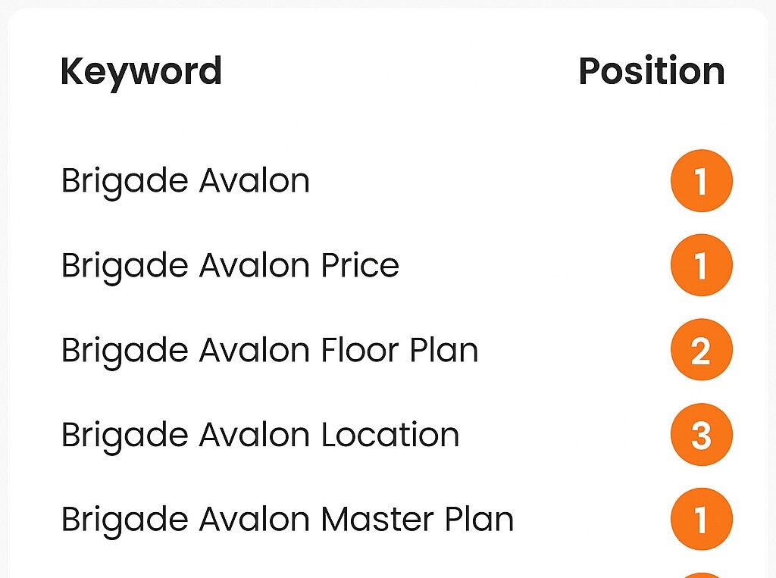
Task: Click the partially visible badge at bottom
Action: pos(701,575)
